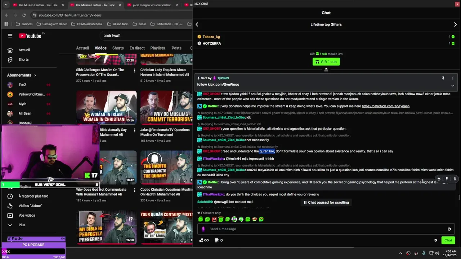
Task: Open the Business bookmarks folder
Action: 24,24
